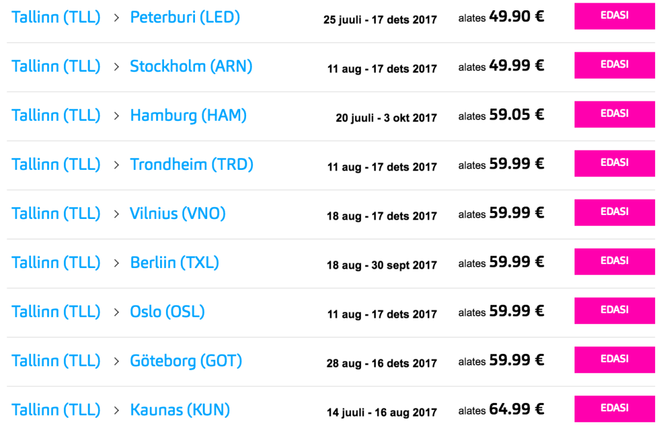Open the Stockholm (ARN) destination link
The height and width of the screenshot is (432, 661).
coord(191,67)
